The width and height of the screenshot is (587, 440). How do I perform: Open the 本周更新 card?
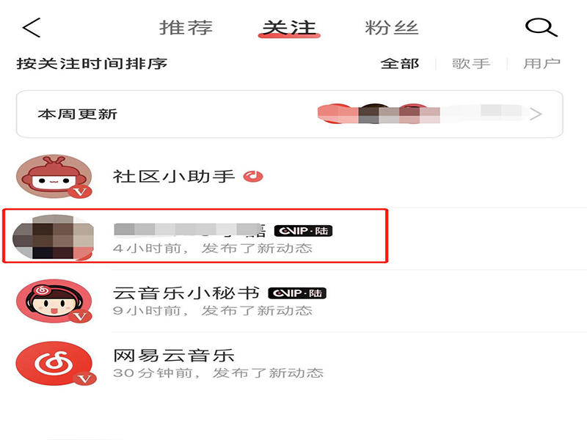pyautogui.click(x=289, y=114)
